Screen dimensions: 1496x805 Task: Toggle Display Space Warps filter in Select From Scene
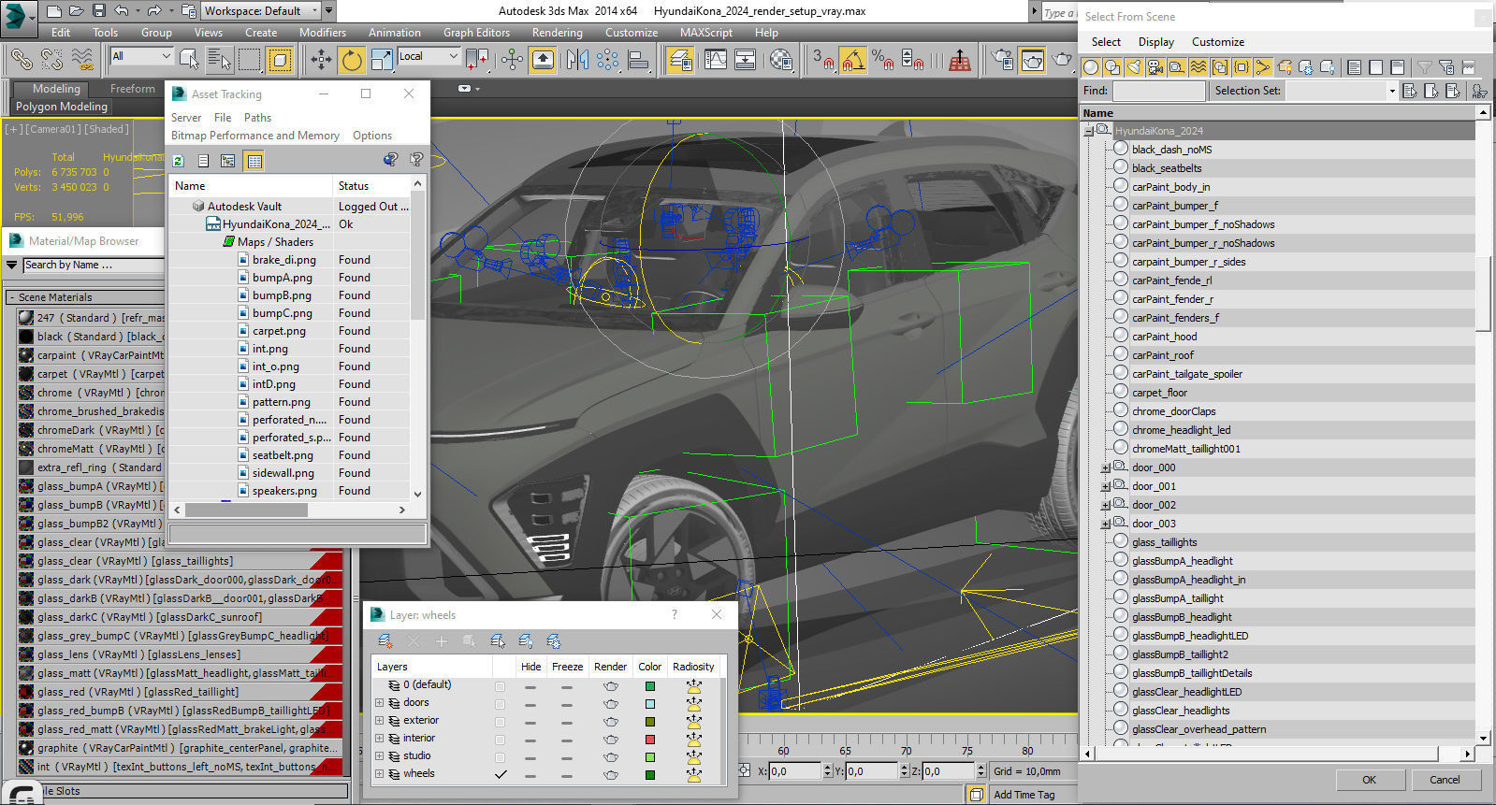coord(1198,67)
